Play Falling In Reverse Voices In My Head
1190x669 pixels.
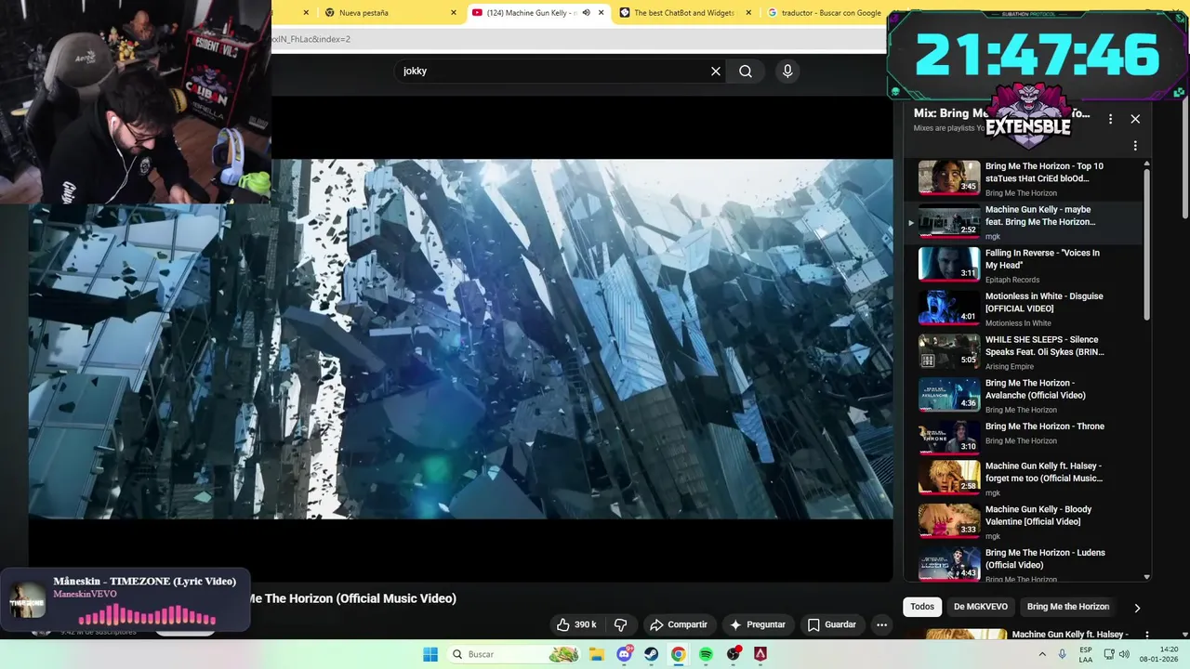[x=1023, y=265]
